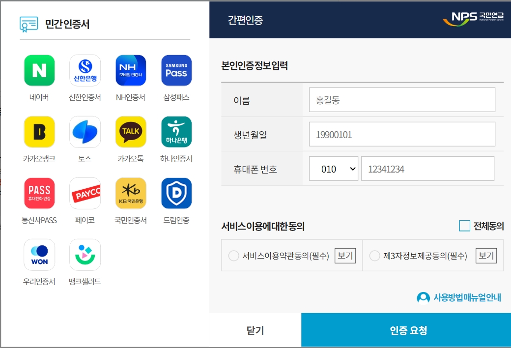Select the NH mobile certificate (NH인증서) icon
This screenshot has width=511, height=348.
click(131, 70)
